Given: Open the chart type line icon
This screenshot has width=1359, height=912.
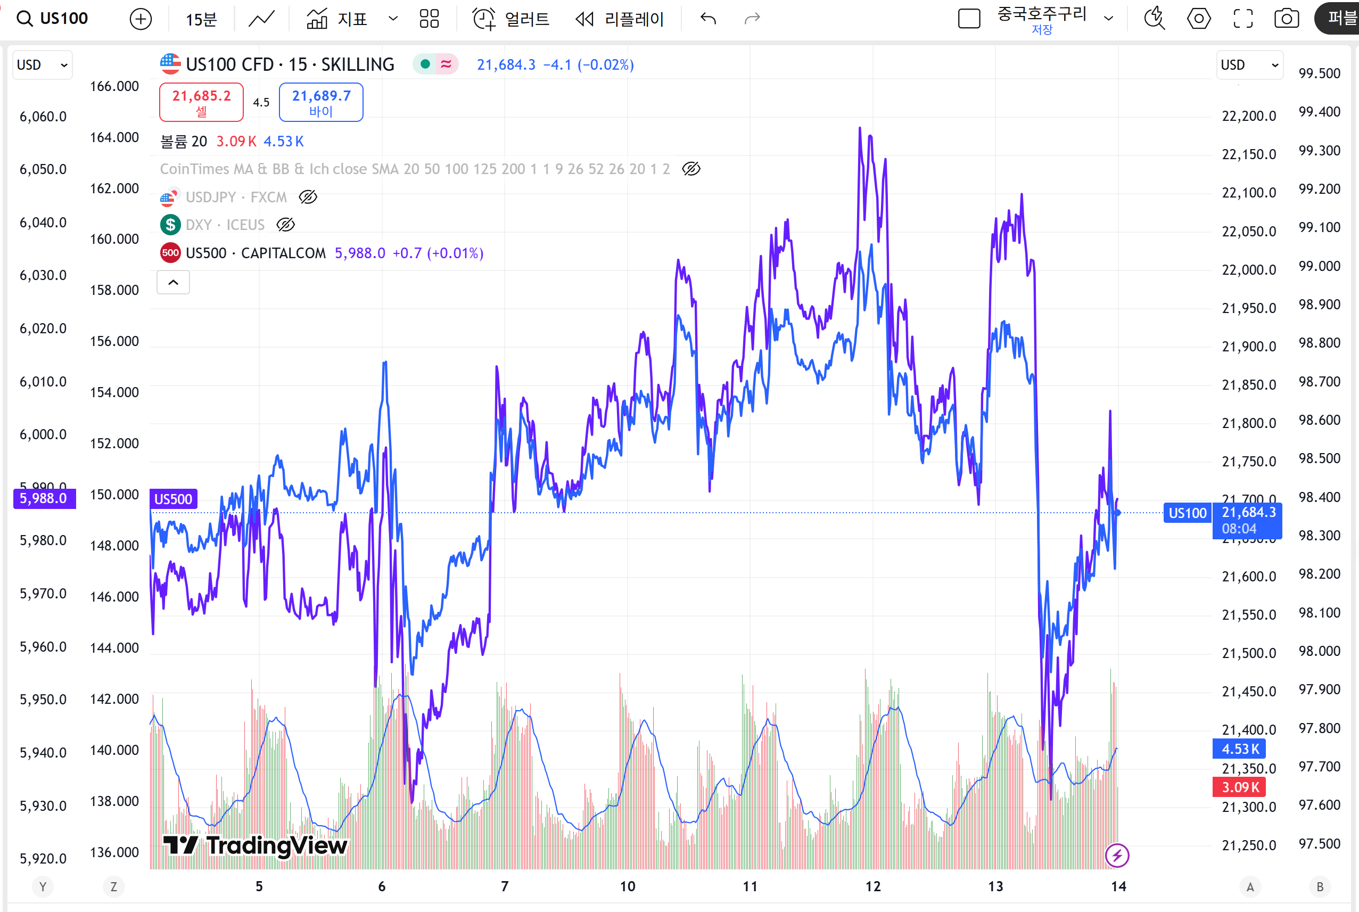Looking at the screenshot, I should [x=261, y=19].
